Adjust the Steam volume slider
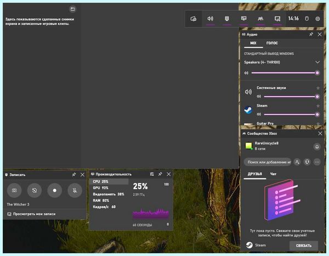 point(292,114)
